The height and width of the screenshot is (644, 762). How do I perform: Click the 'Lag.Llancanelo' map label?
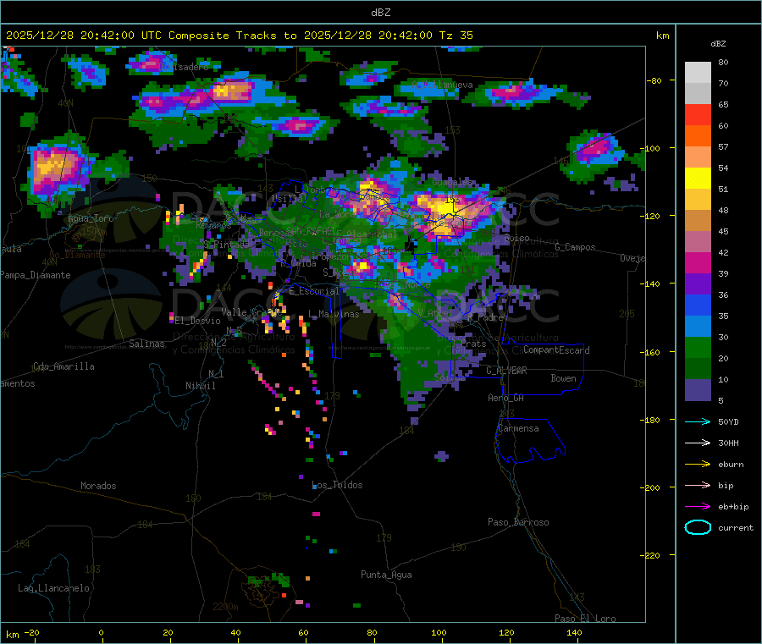[x=53, y=588]
